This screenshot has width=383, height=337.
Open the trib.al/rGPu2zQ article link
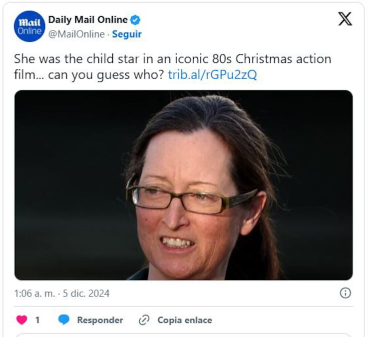213,75
